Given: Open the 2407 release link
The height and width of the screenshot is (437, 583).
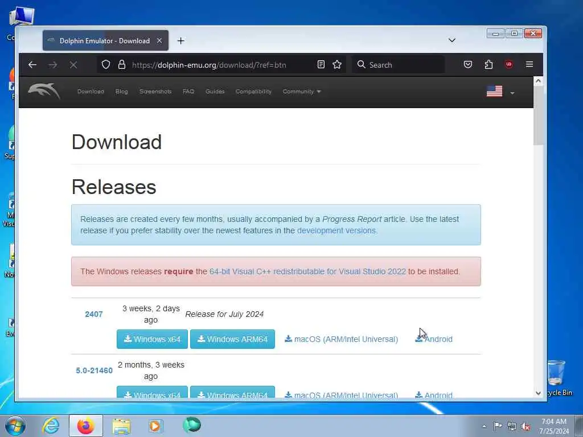Looking at the screenshot, I should [94, 314].
